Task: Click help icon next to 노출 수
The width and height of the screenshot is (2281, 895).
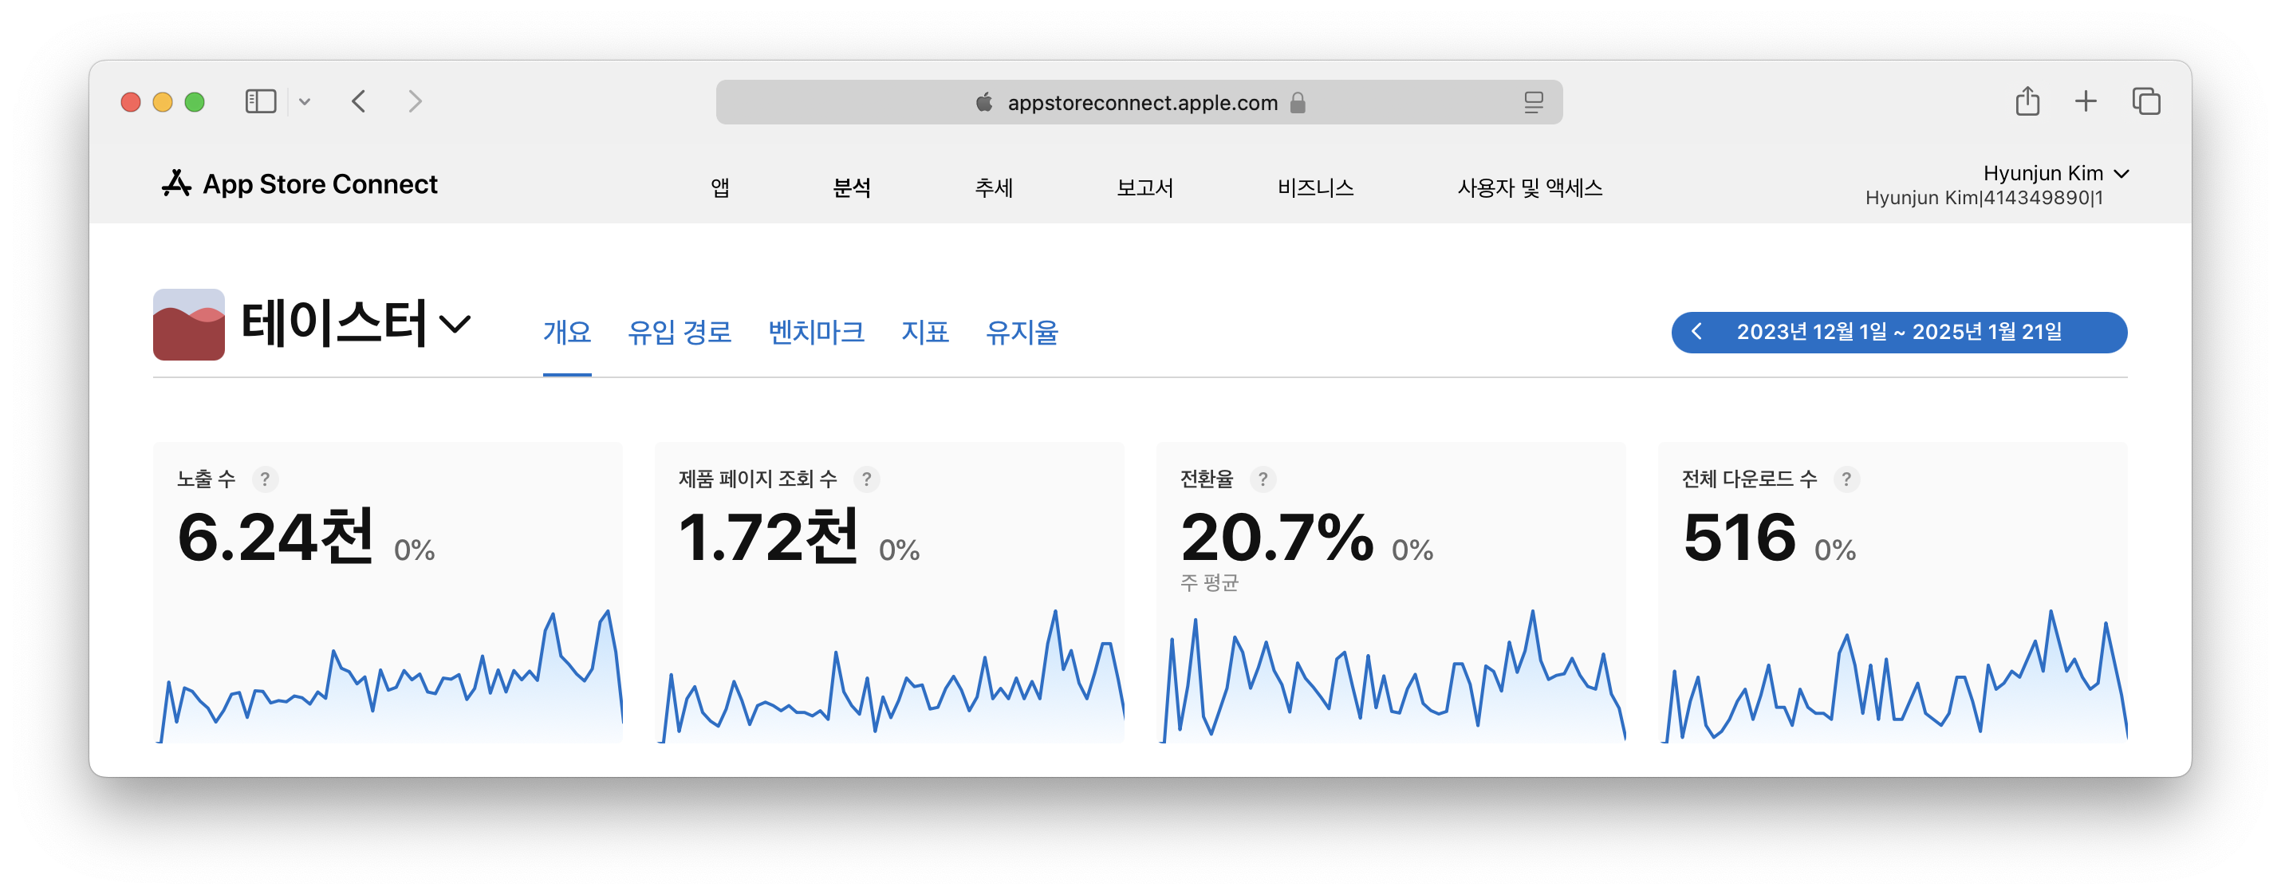Action: (x=265, y=479)
